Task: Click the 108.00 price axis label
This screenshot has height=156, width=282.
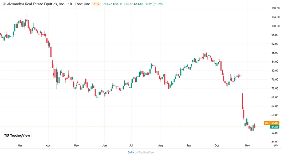Action: click(275, 8)
